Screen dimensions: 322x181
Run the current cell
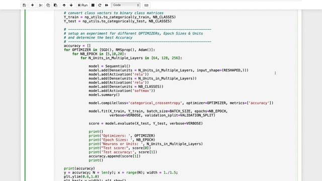pos(83,5)
